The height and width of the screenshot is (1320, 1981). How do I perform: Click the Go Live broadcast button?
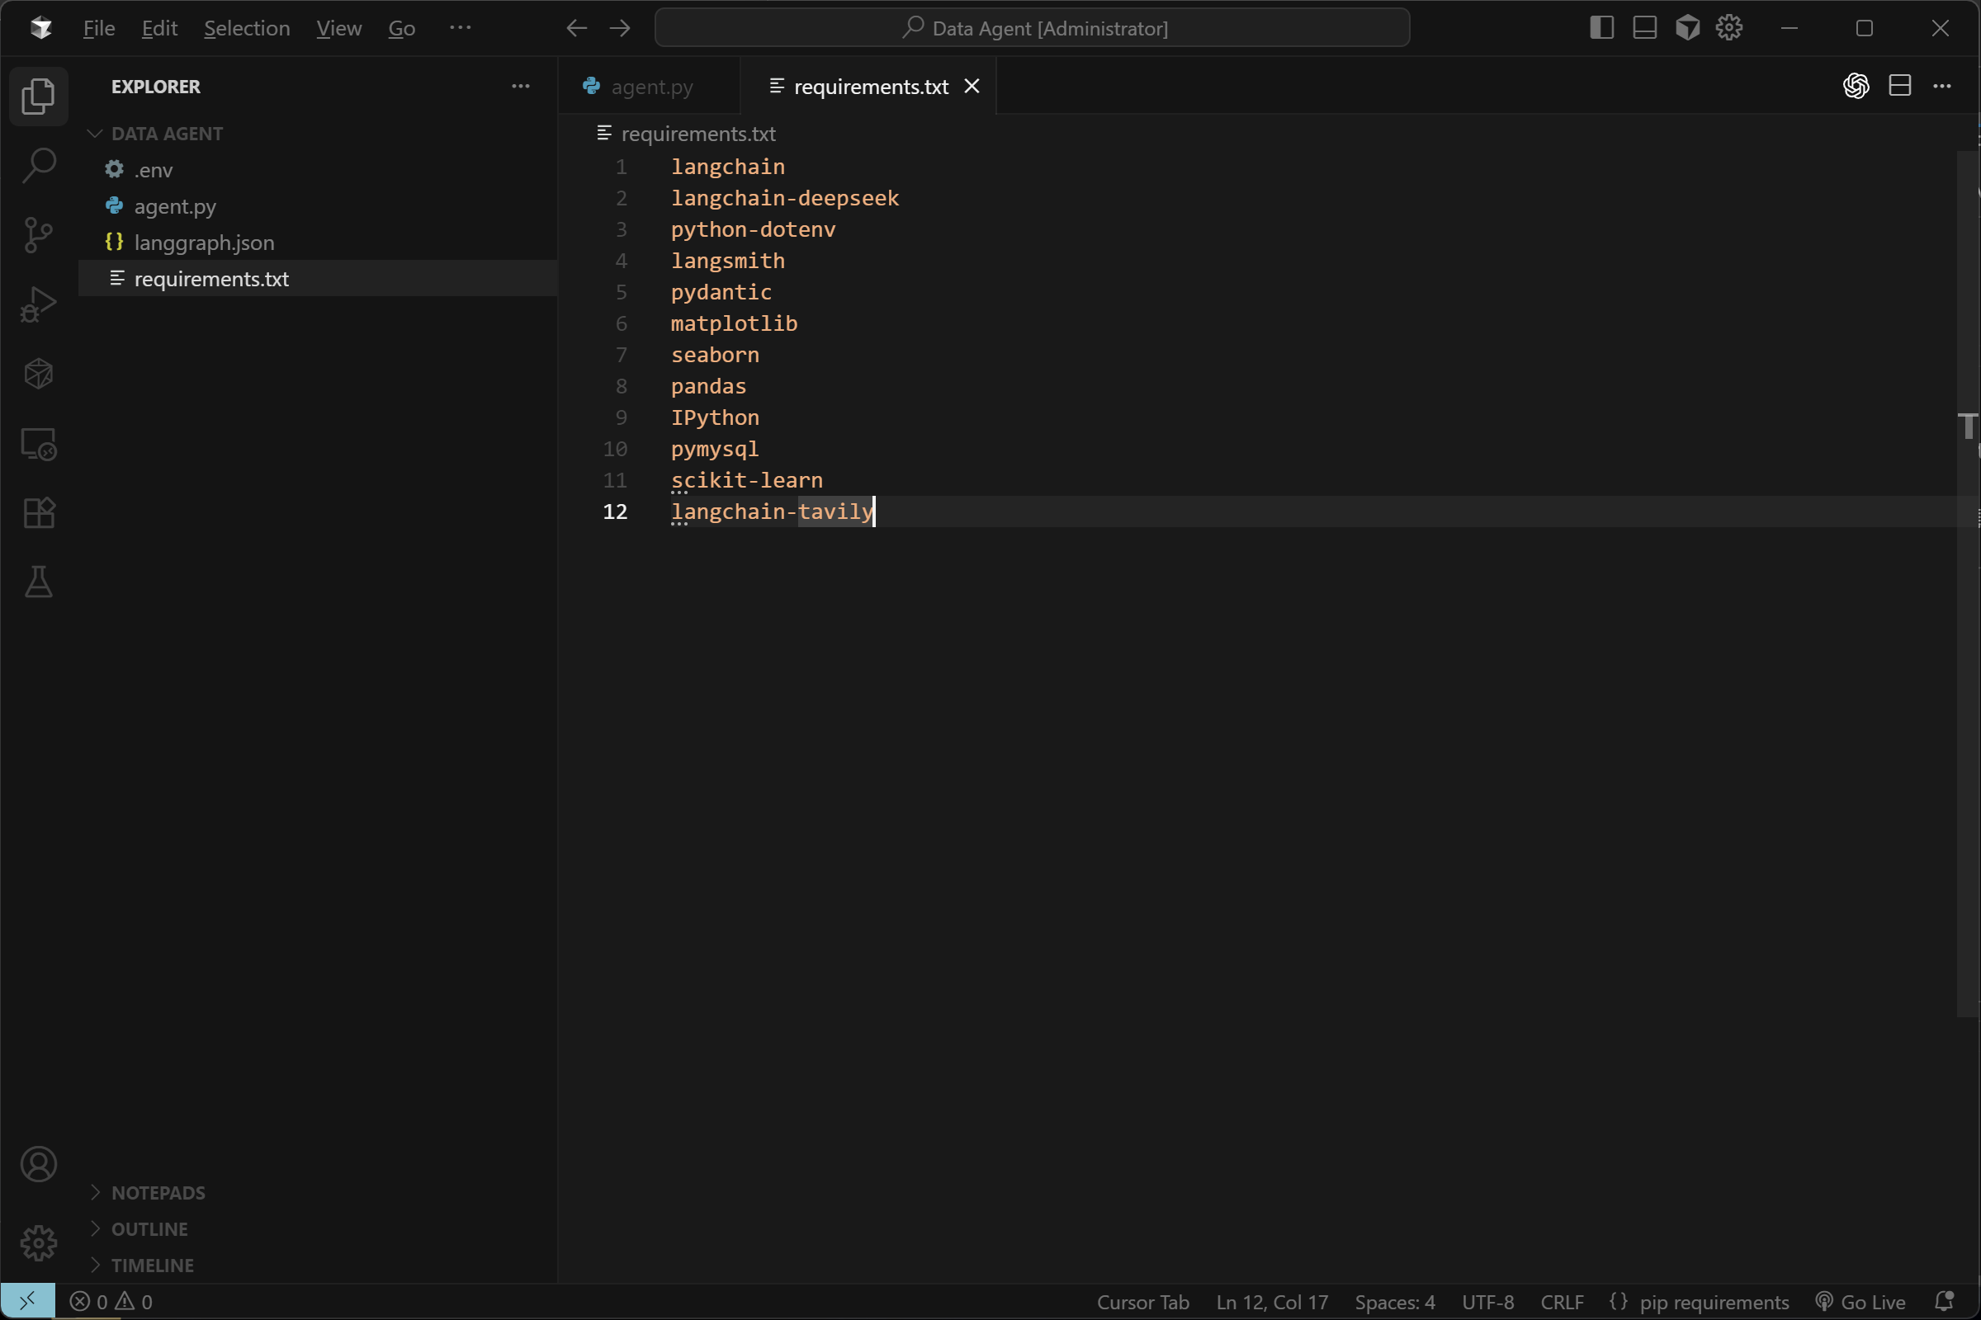[1860, 1303]
